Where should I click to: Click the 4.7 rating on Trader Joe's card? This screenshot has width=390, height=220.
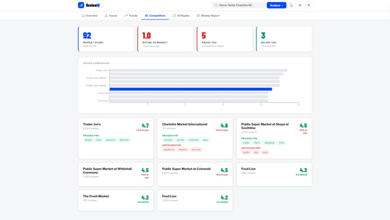pyautogui.click(x=145, y=126)
